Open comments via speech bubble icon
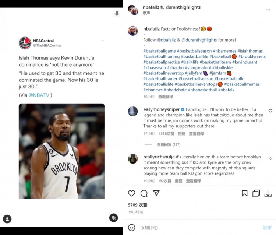The width and height of the screenshot is (276, 235). point(144,193)
